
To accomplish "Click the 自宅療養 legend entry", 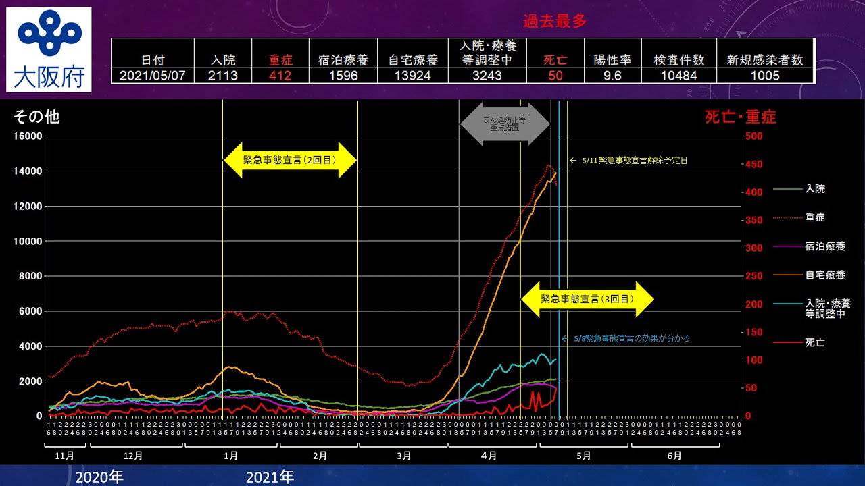I will pos(824,275).
